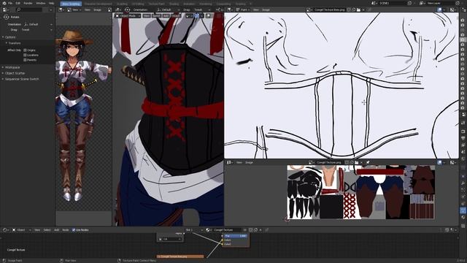Click UV texture atlas thumbnail in lower editor

[360, 192]
